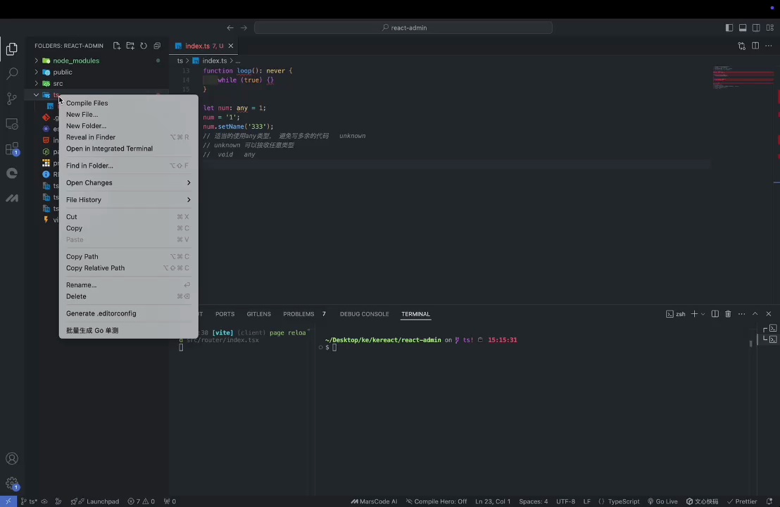Click the ts* git branch in status bar
The image size is (780, 507).
(x=29, y=501)
